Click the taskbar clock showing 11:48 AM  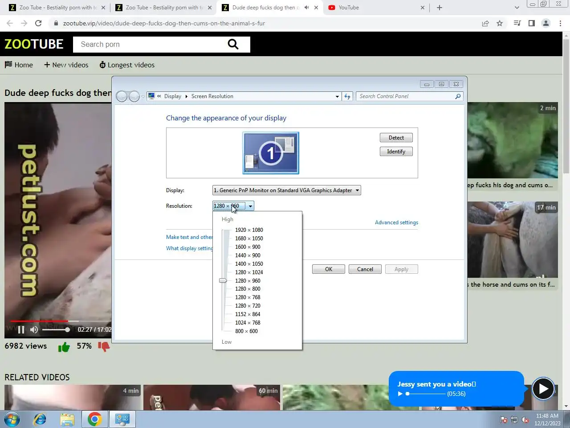coord(547,420)
